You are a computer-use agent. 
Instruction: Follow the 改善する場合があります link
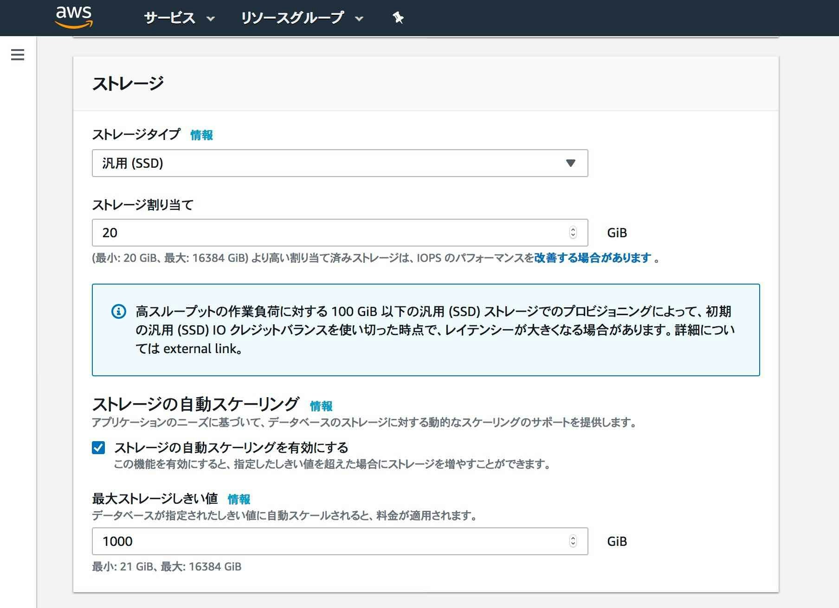[593, 258]
